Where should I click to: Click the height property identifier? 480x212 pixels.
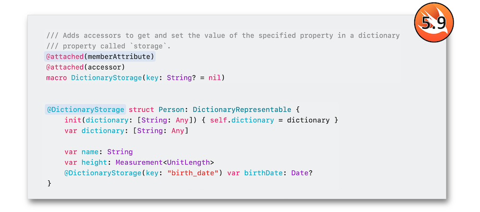click(x=94, y=163)
